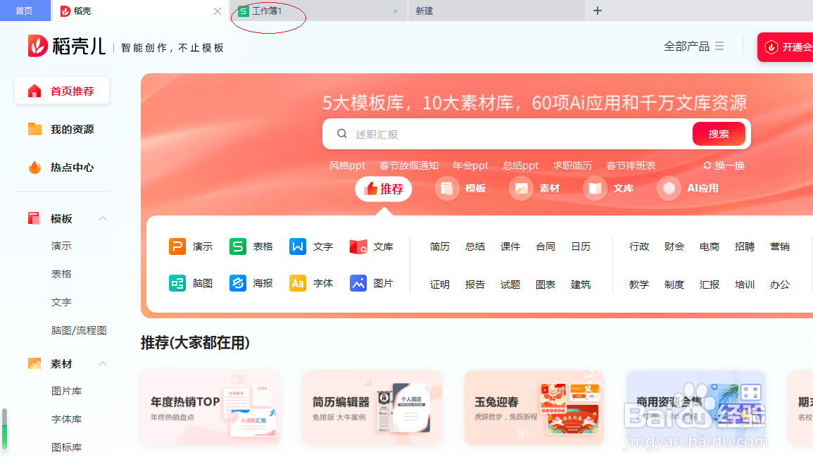Click the search magnifier icon

click(x=341, y=134)
